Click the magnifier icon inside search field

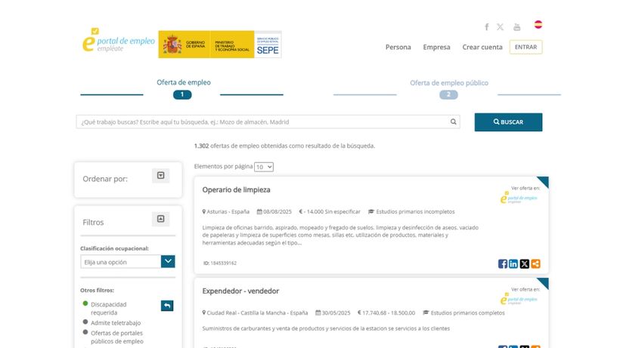(454, 122)
